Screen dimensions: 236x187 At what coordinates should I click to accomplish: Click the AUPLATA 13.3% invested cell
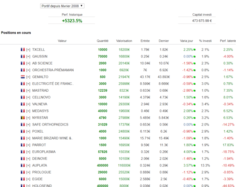(x=205, y=165)
